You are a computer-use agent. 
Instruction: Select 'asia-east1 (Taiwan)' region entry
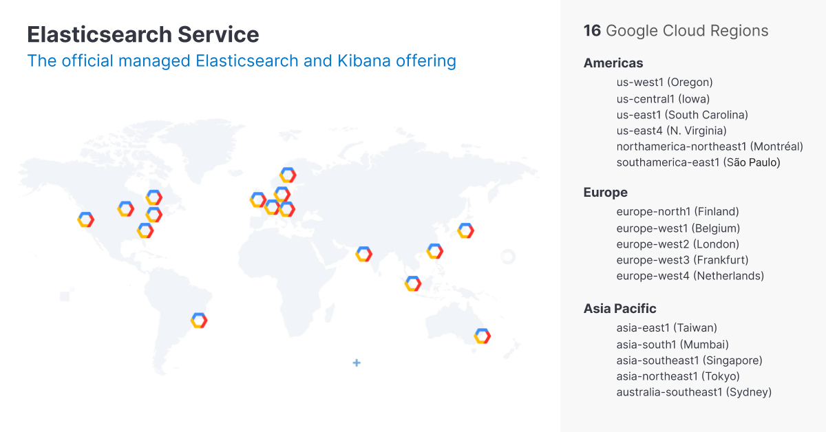pyautogui.click(x=667, y=328)
